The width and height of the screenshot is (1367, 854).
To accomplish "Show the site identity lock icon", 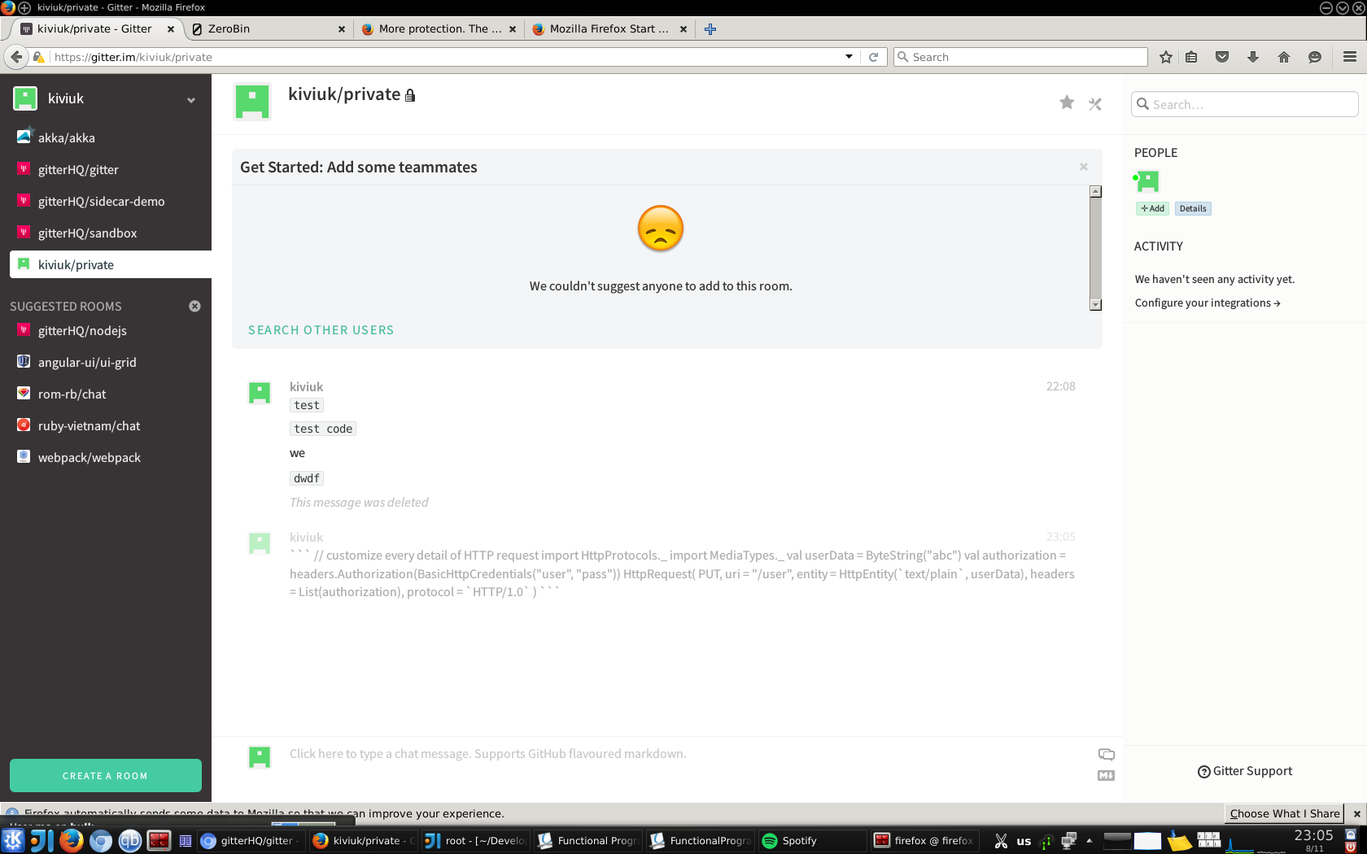I will pos(39,57).
